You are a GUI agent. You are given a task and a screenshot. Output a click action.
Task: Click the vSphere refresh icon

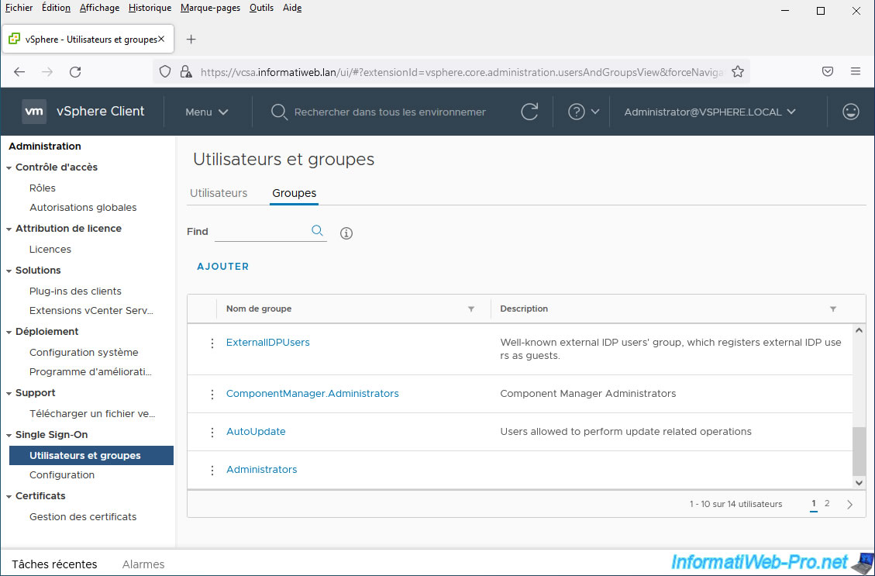pos(529,112)
